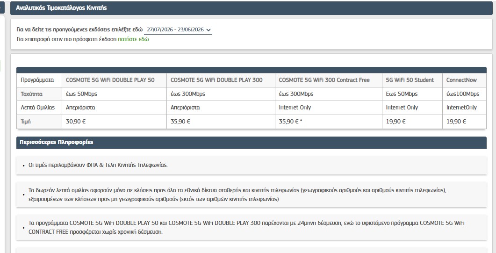Click 'Έως 50Mbps' speed for Student plan

pyautogui.click(x=412, y=94)
